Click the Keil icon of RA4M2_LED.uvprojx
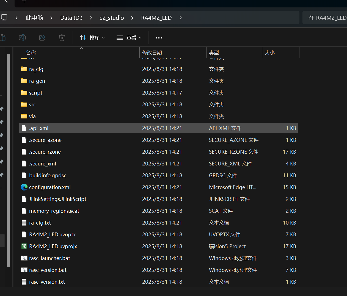Screen dimensions: 347x296 [24, 246]
